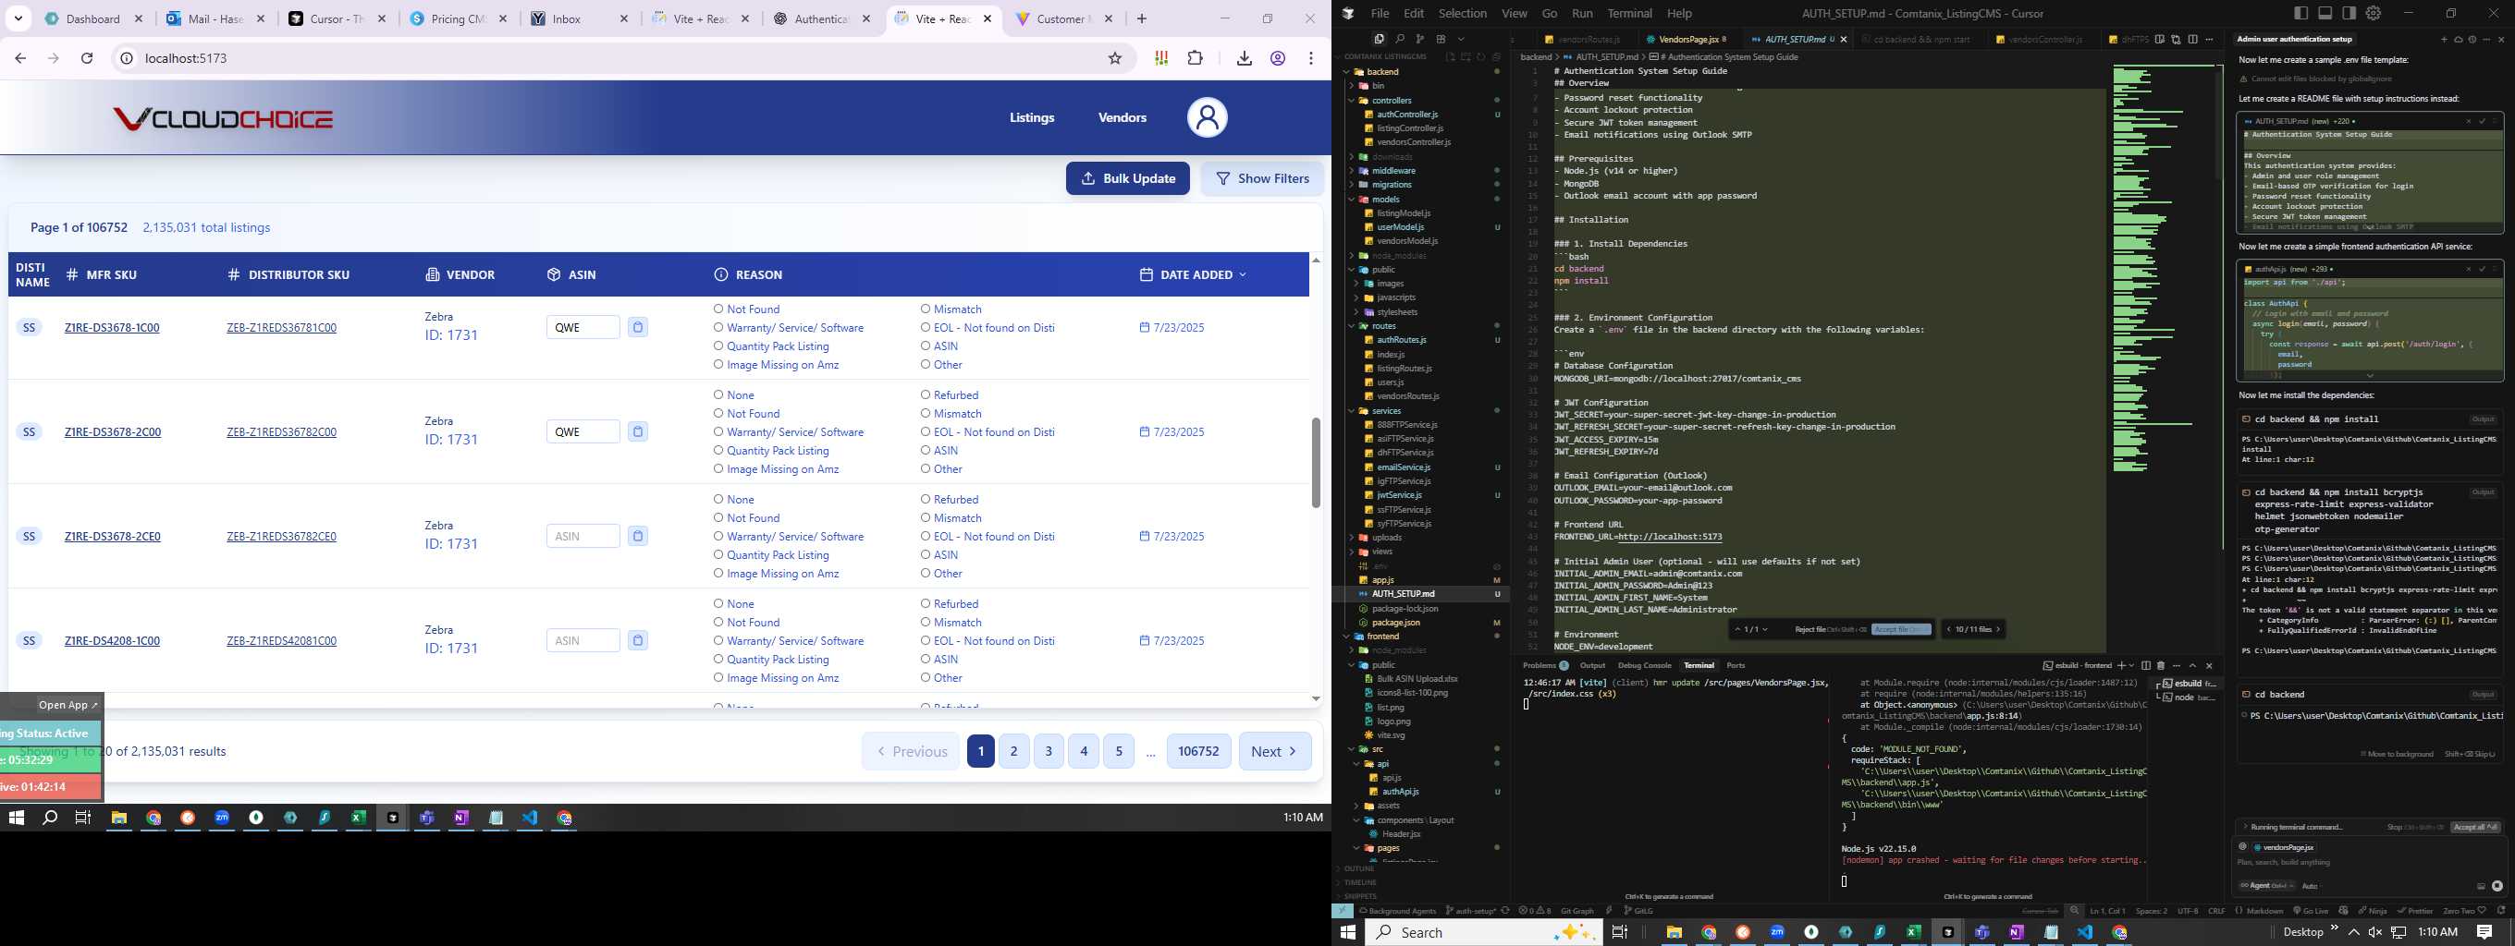Kill terminal with the trash icon
The height and width of the screenshot is (946, 2515).
pos(2161,665)
